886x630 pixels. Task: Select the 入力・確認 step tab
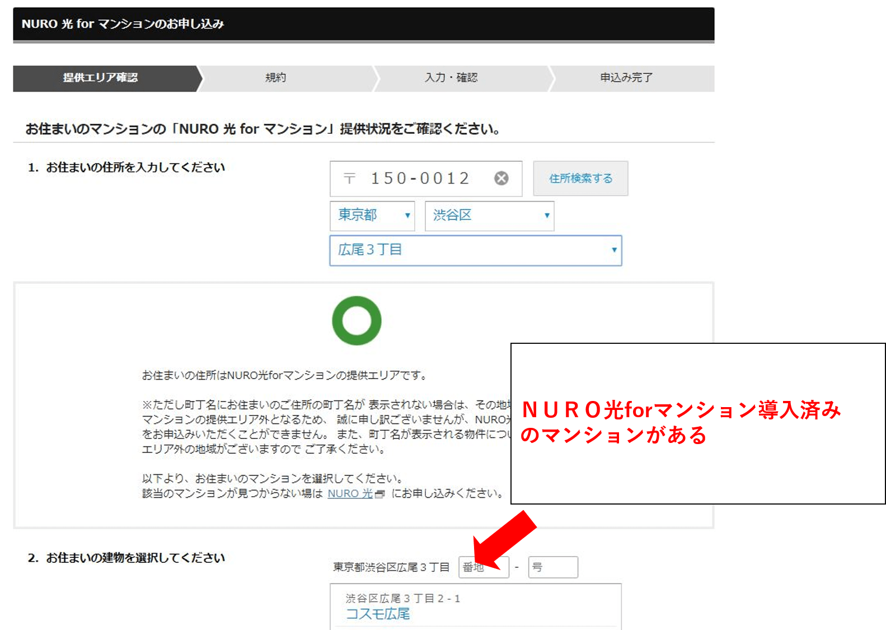pyautogui.click(x=451, y=78)
